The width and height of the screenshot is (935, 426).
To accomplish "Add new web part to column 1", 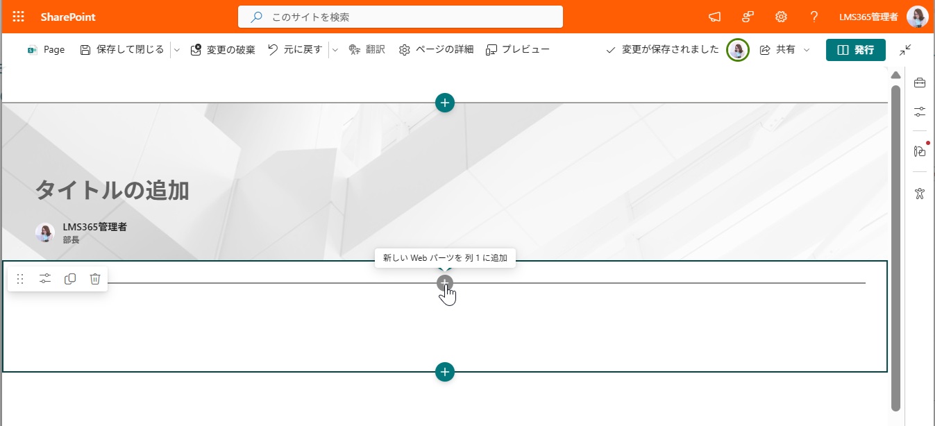I will click(x=445, y=283).
